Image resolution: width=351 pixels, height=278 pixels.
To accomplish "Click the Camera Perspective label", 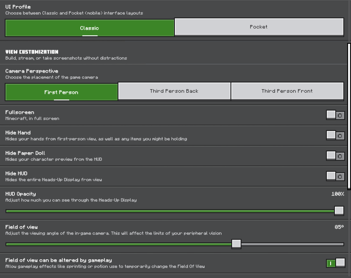I will pos(32,71).
